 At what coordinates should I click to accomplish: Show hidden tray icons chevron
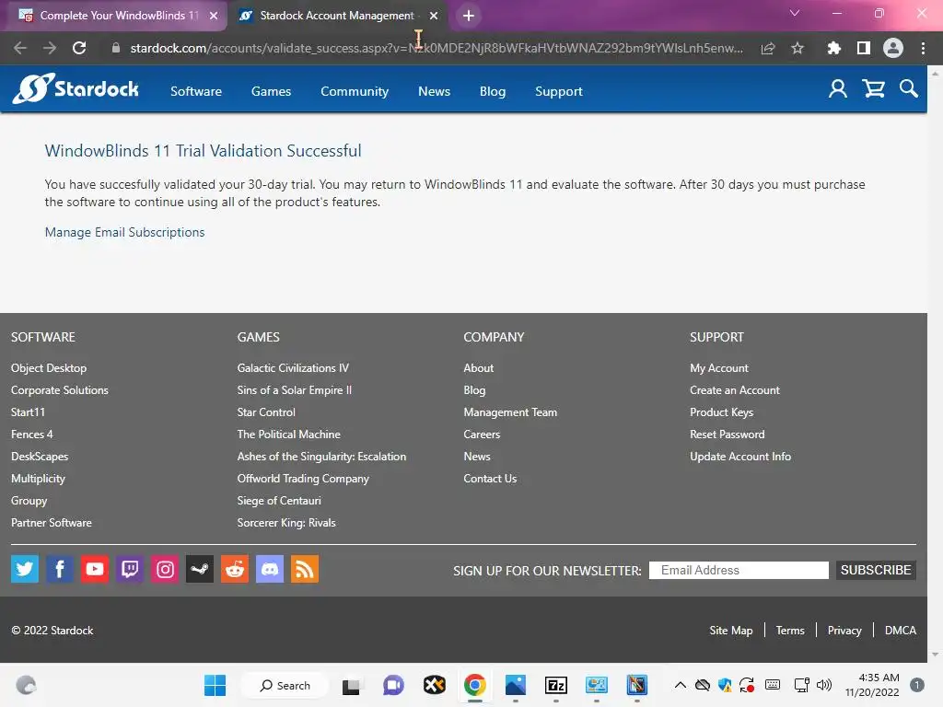click(681, 685)
